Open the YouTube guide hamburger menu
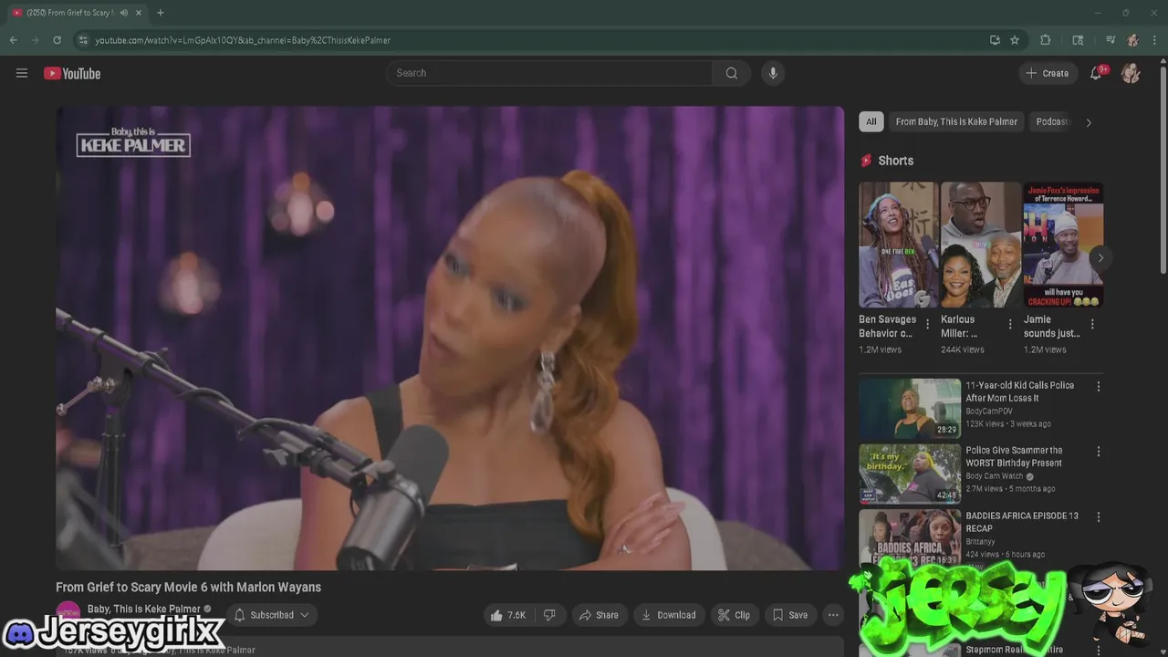The width and height of the screenshot is (1168, 657). click(x=22, y=73)
